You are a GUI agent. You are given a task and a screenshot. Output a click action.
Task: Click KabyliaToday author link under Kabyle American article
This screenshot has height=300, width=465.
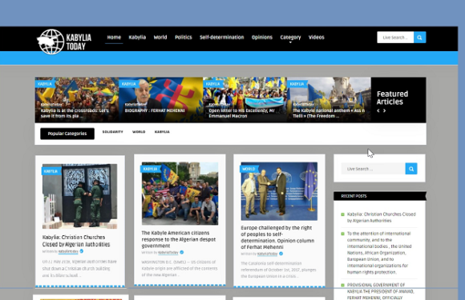point(168,253)
